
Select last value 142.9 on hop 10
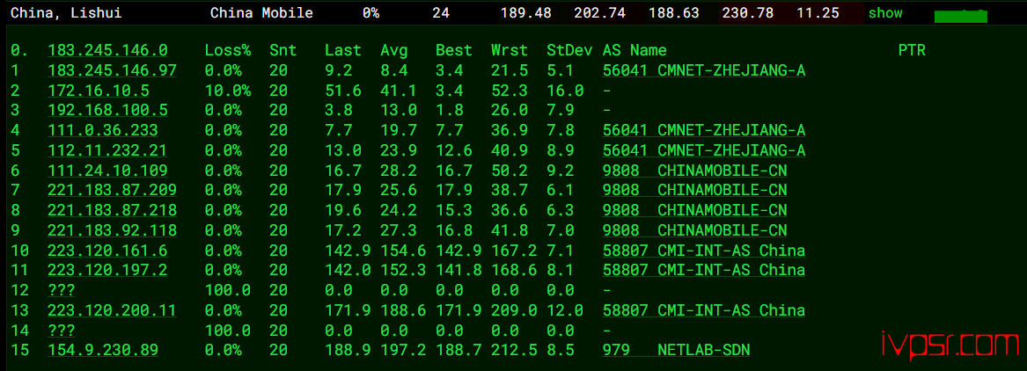click(348, 251)
